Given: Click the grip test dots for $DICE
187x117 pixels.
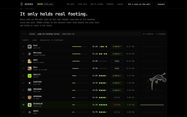Looking at the screenshot, I should [103, 112].
